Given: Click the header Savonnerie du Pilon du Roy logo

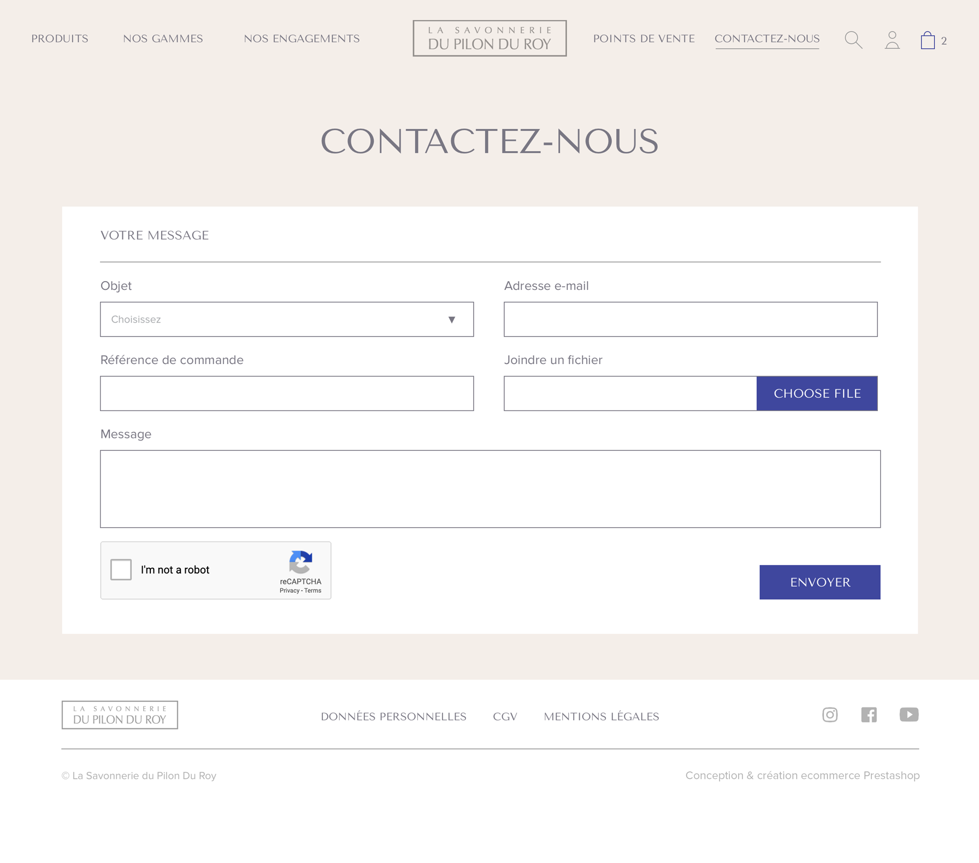Looking at the screenshot, I should 489,38.
